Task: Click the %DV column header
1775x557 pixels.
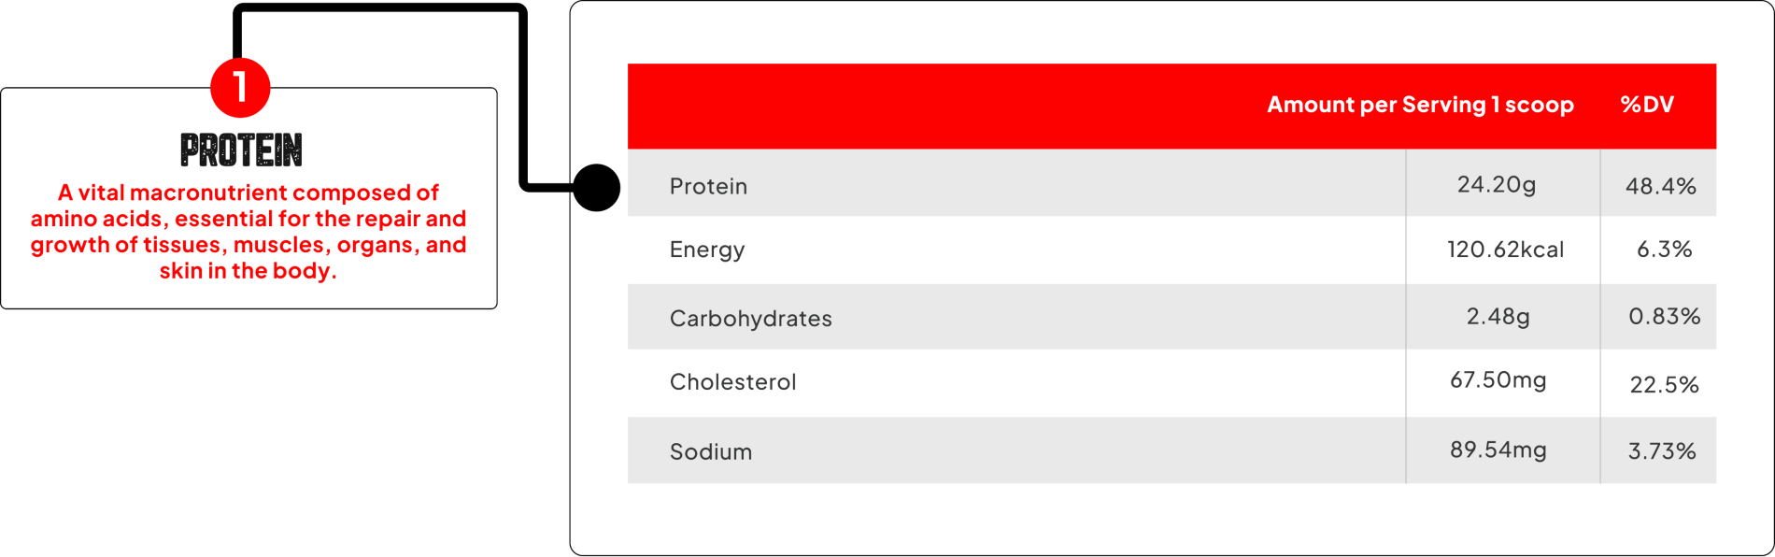Action: [x=1647, y=105]
